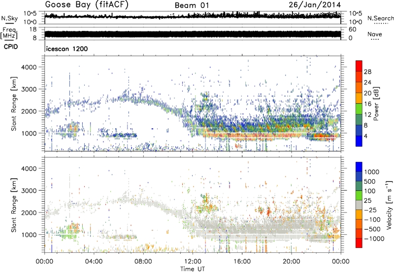Click the "16" tick on power scale
The image size is (394, 272).
[x=367, y=104]
